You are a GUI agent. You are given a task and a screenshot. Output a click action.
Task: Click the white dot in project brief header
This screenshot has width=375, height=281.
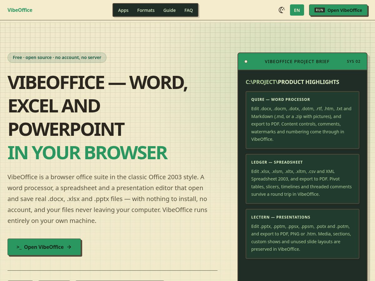pyautogui.click(x=246, y=62)
